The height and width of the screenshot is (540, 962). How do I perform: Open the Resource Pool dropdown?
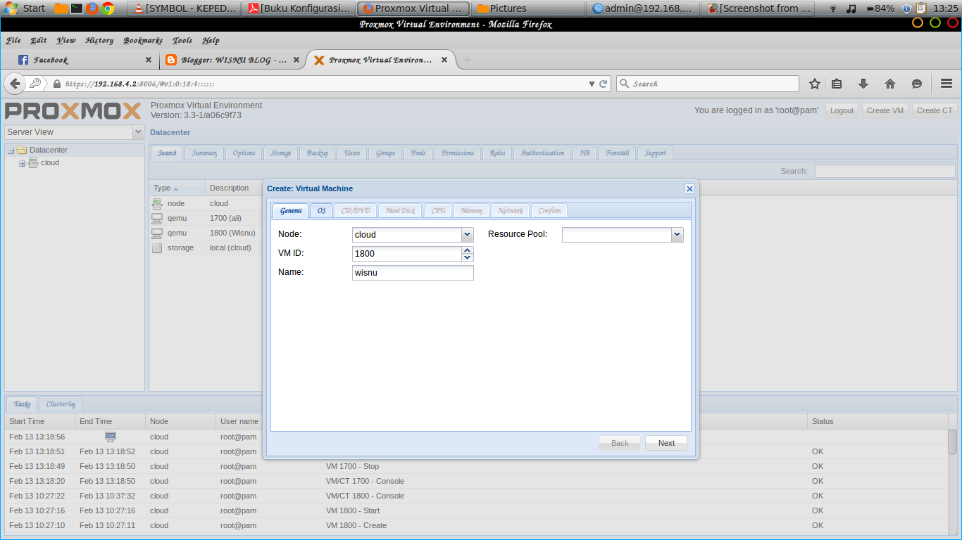tap(677, 234)
